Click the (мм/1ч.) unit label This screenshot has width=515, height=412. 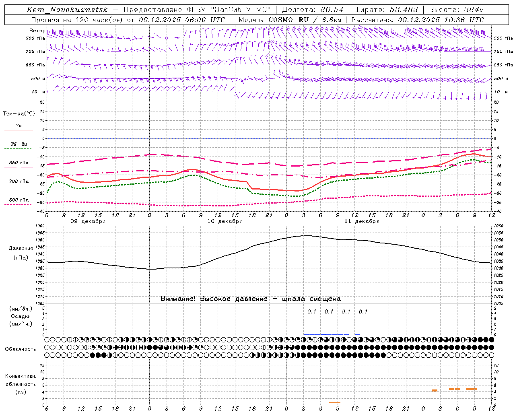click(x=21, y=324)
